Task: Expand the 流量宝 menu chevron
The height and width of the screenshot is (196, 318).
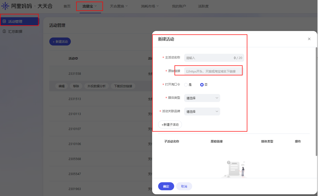Action: pyautogui.click(x=96, y=6)
